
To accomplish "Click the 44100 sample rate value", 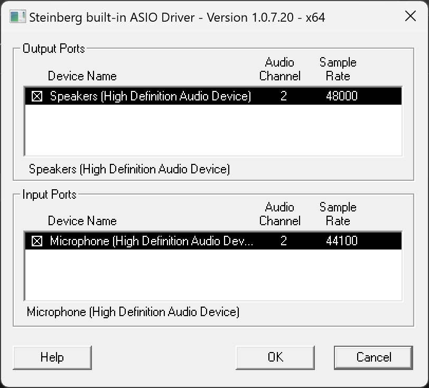I will pyautogui.click(x=342, y=241).
